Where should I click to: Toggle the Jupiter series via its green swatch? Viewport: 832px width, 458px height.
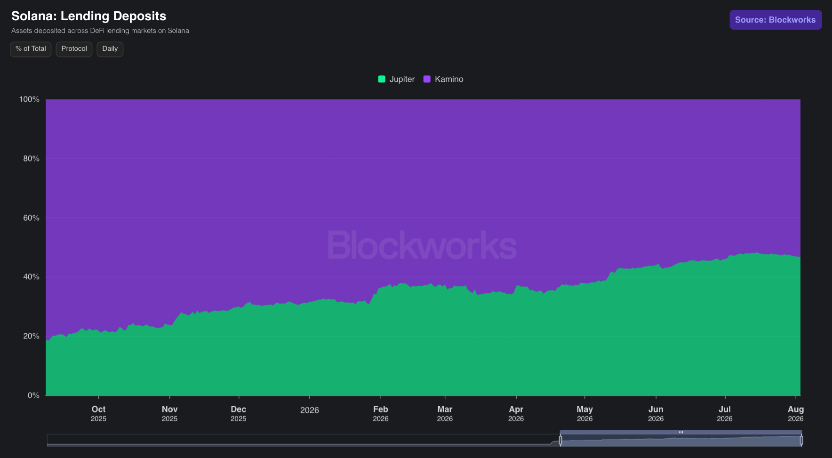382,79
